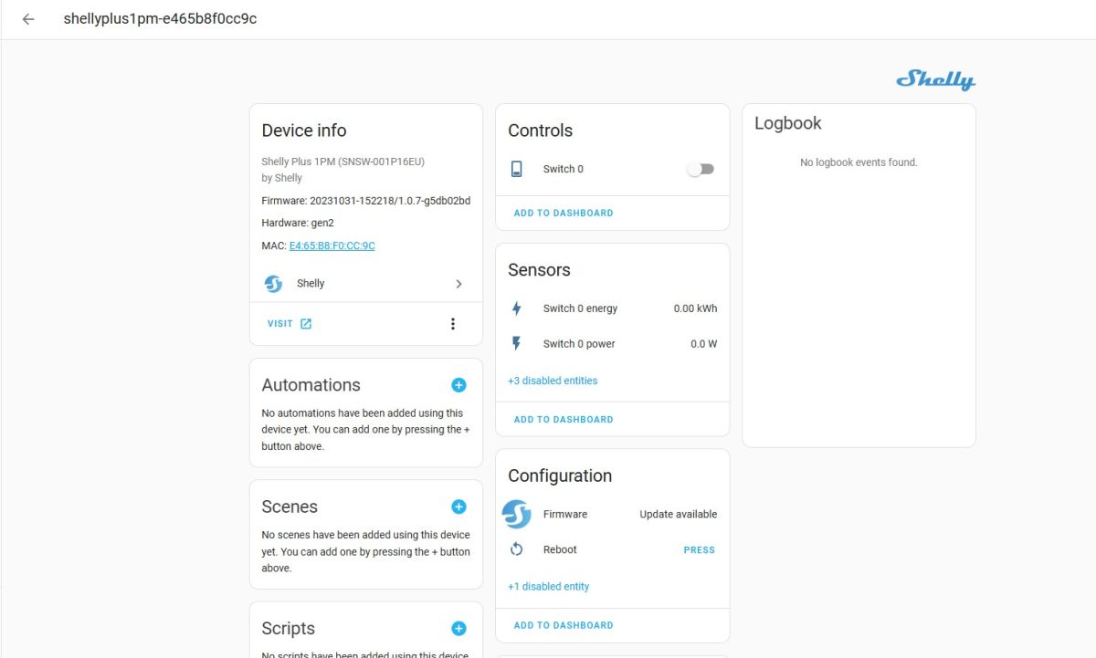Add a new scene with plus icon
The image size is (1096, 658).
pyautogui.click(x=458, y=507)
